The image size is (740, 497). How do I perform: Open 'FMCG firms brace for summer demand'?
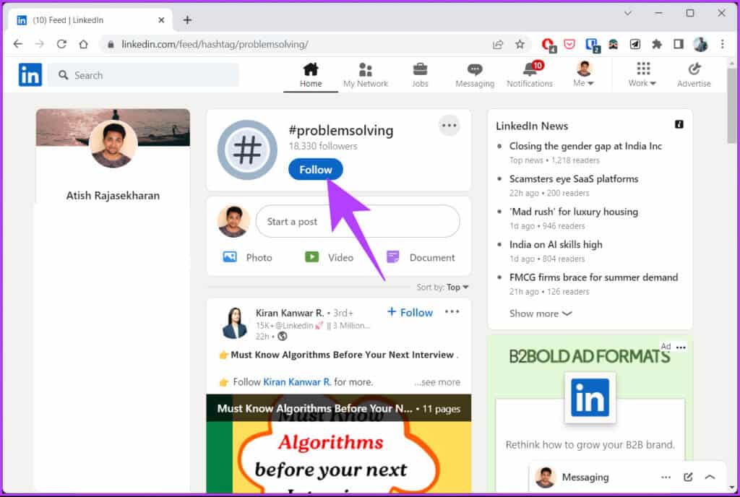pos(593,277)
